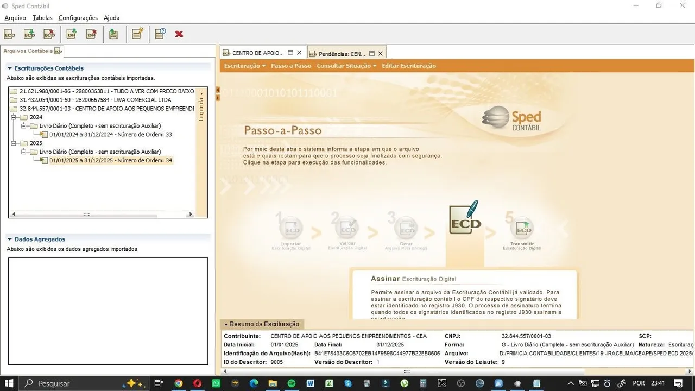Image resolution: width=695 pixels, height=391 pixels.
Task: Select TUDO A VER COM PRECO BAIXO entry
Action: (102, 91)
